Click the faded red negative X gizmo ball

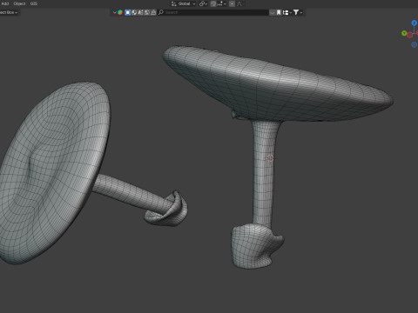pyautogui.click(x=409, y=35)
